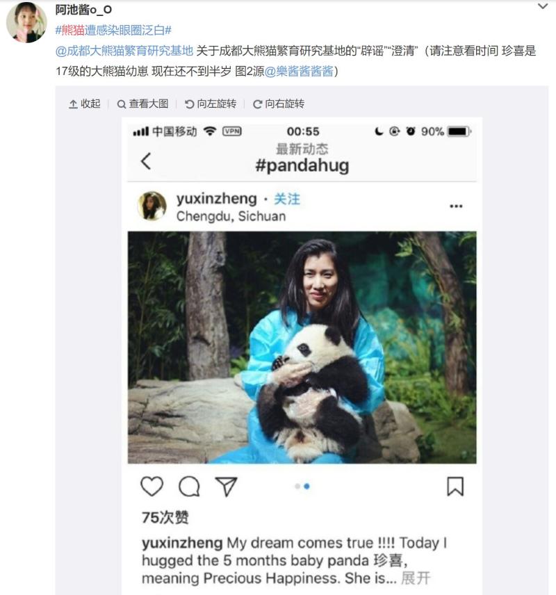556x595 pixels.
Task: Click the 阿池酱o_O username
Action: point(83,10)
